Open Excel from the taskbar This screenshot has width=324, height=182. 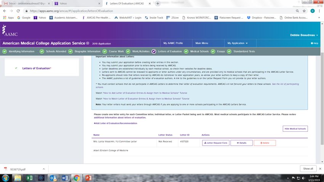click(30, 178)
